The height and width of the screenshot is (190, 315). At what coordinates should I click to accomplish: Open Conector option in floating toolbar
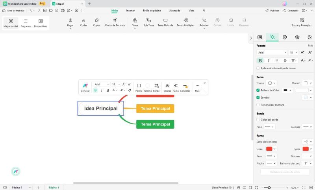(x=185, y=87)
